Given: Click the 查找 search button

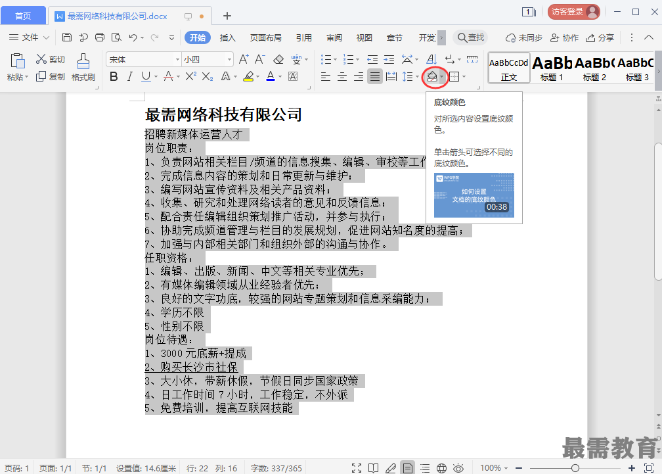Looking at the screenshot, I should (471, 37).
